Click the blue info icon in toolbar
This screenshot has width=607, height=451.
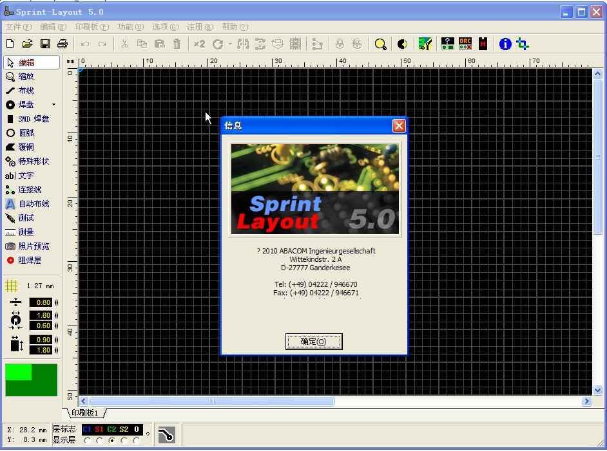[x=505, y=44]
